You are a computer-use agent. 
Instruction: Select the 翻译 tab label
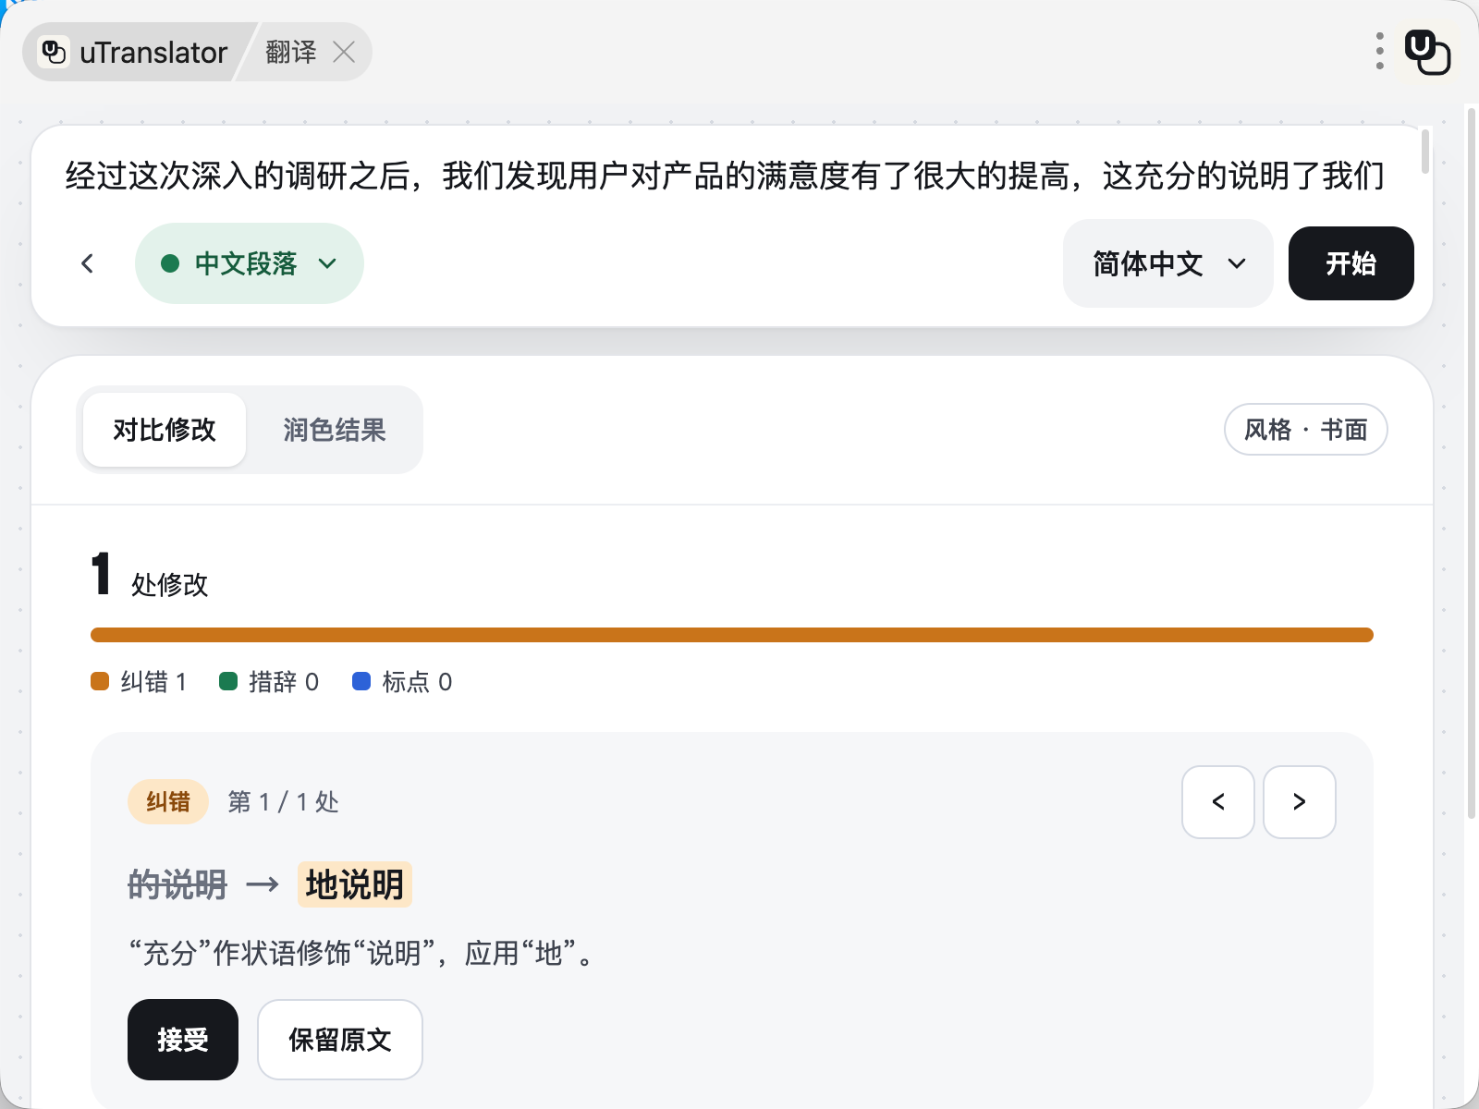point(291,52)
